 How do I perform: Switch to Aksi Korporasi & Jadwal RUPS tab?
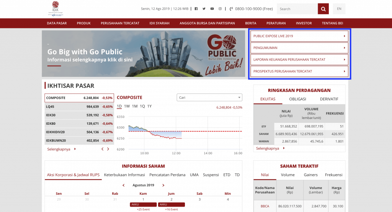(x=73, y=175)
